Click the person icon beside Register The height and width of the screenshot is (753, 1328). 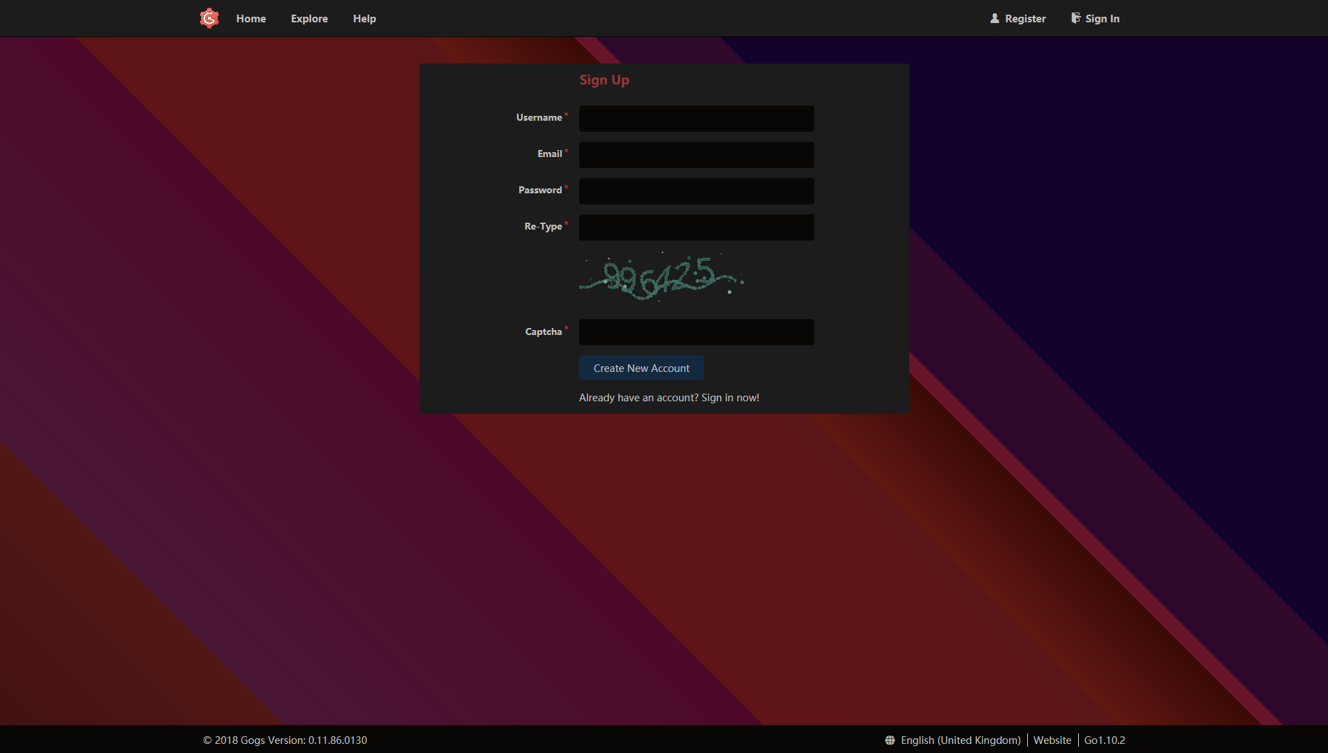[x=994, y=18]
